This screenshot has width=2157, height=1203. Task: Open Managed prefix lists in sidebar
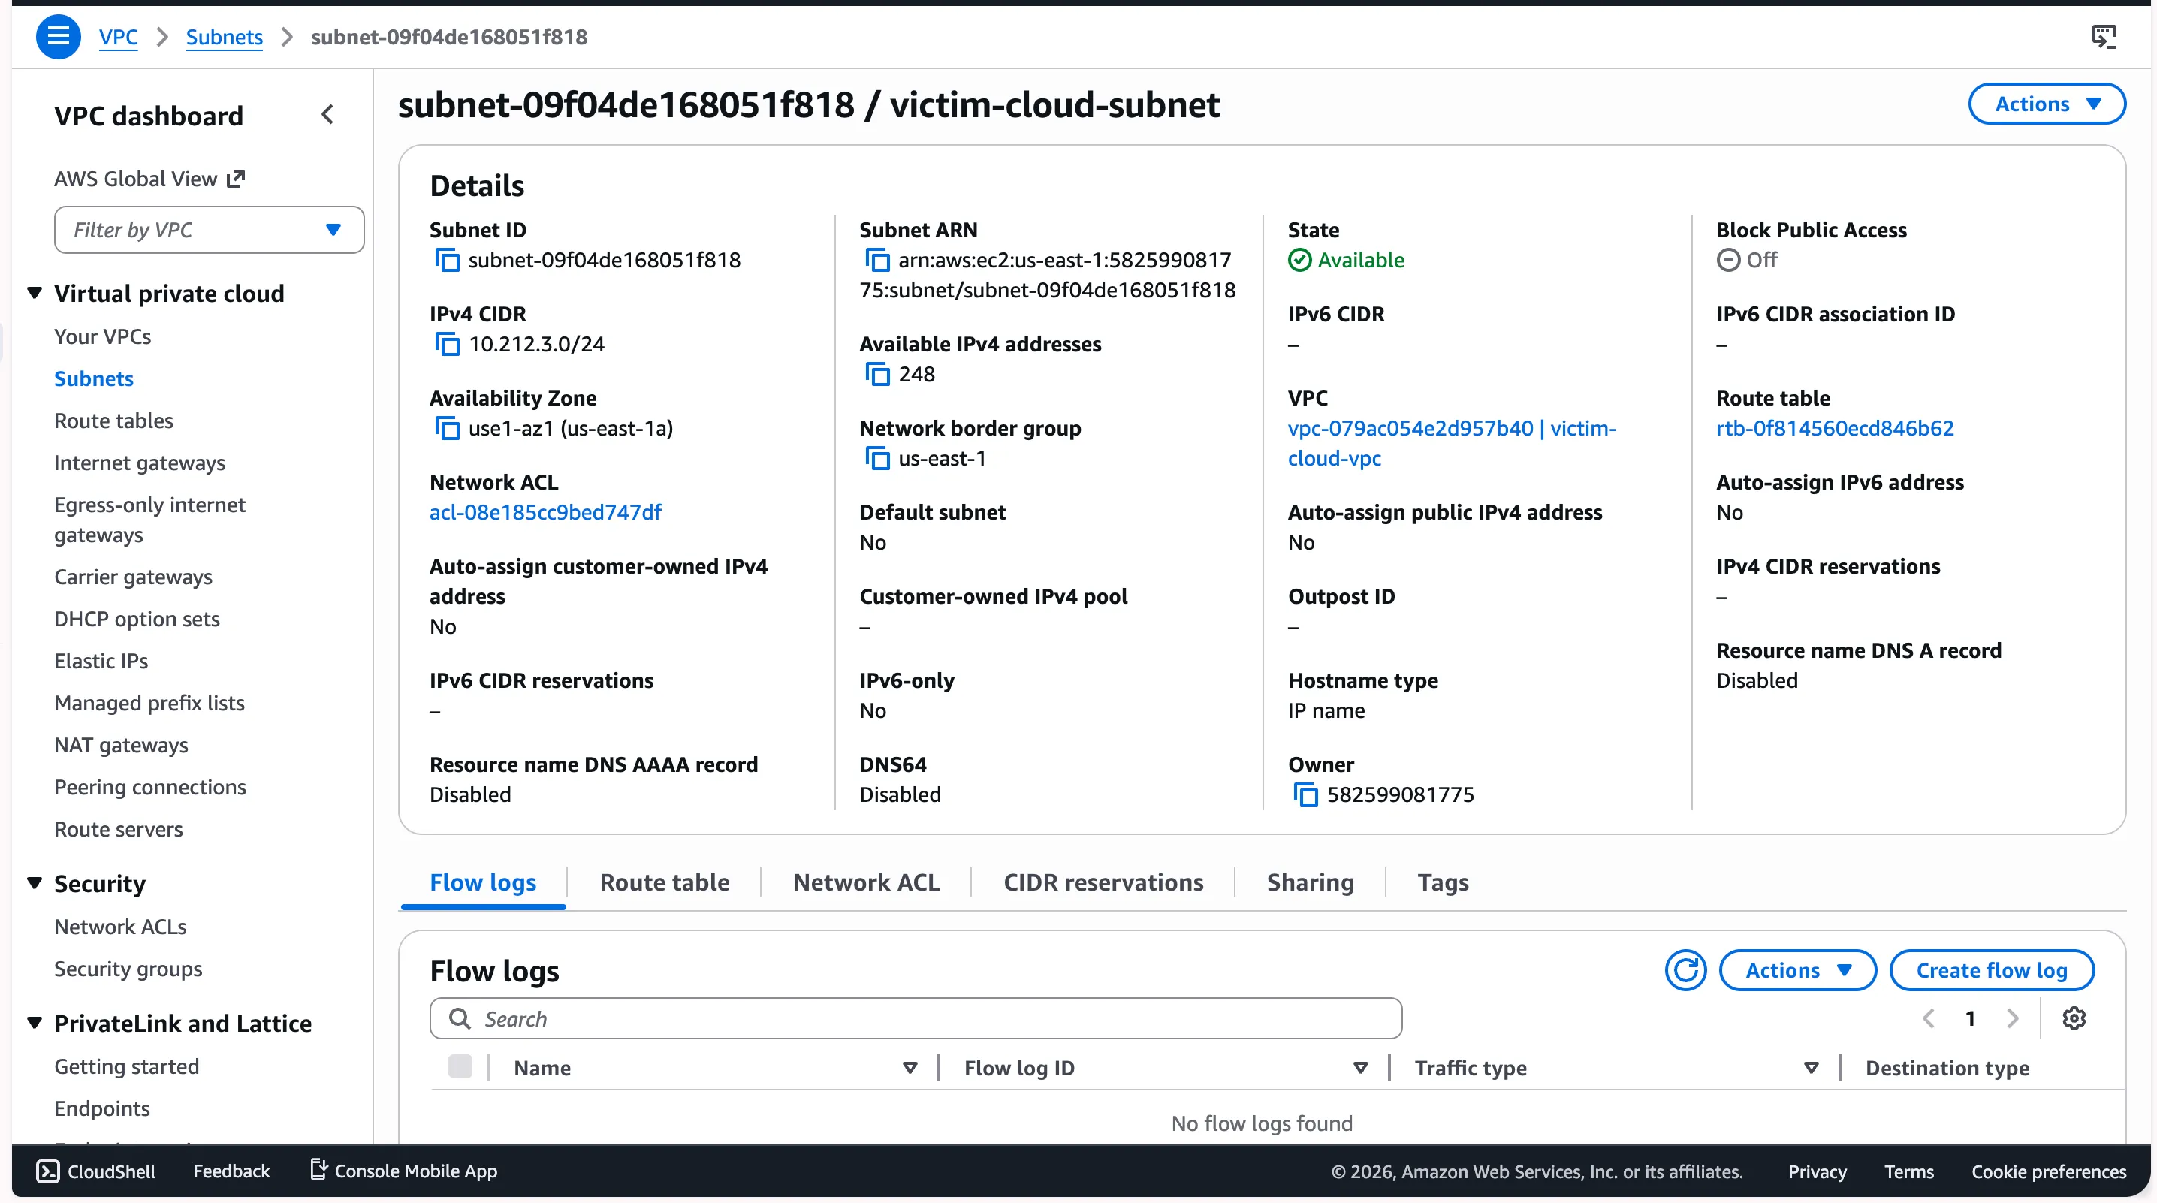click(149, 702)
